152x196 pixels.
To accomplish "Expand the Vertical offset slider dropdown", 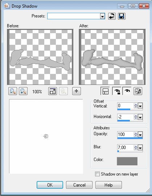I will click(140, 106).
